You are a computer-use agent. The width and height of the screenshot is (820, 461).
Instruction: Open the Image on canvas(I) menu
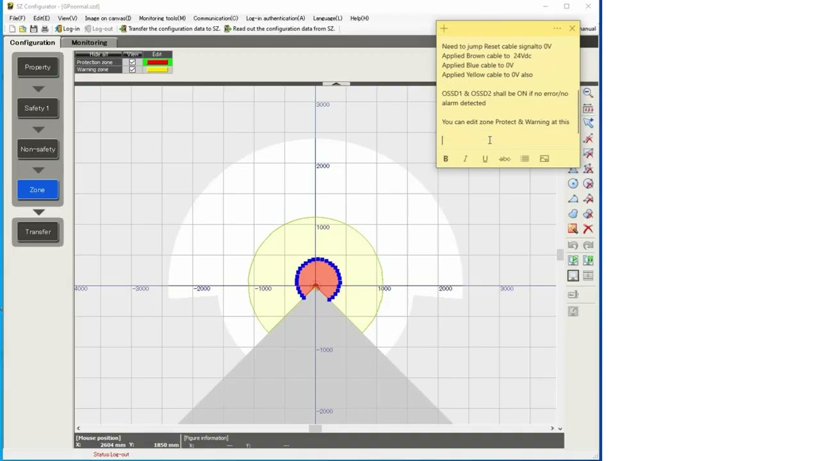coord(108,18)
